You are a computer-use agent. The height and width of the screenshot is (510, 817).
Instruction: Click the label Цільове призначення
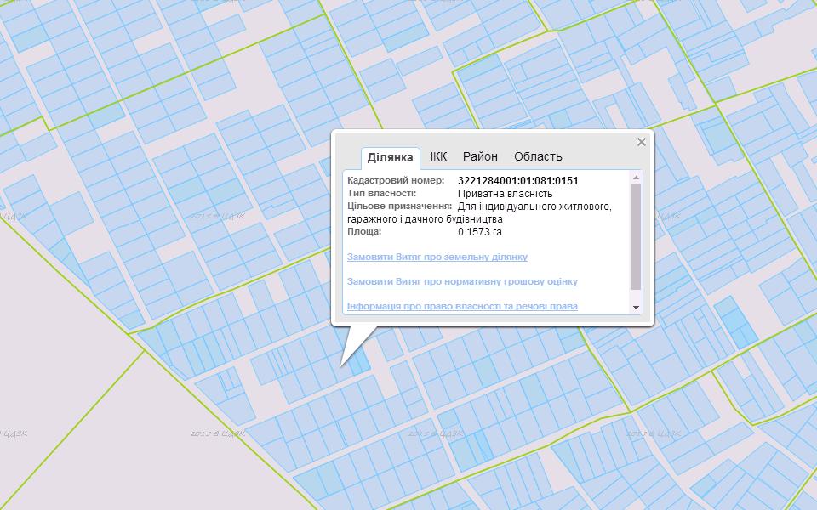pyautogui.click(x=399, y=206)
